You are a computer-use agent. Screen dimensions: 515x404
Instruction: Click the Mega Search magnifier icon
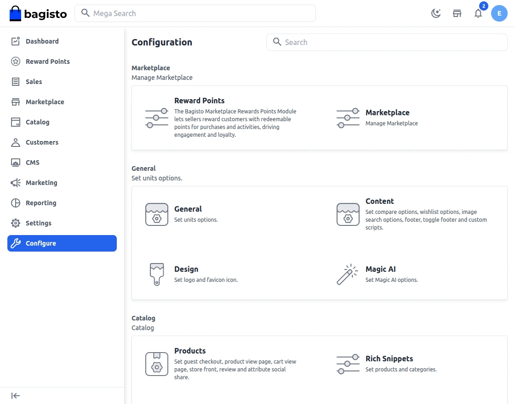(86, 13)
